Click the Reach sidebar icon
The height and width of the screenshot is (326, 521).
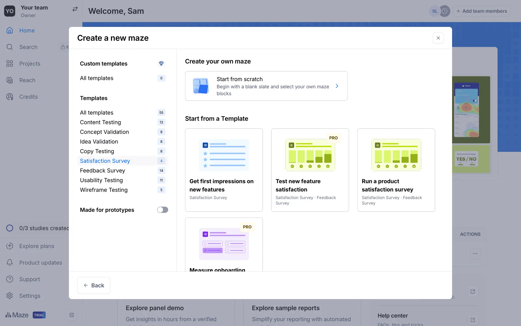[x=10, y=80]
